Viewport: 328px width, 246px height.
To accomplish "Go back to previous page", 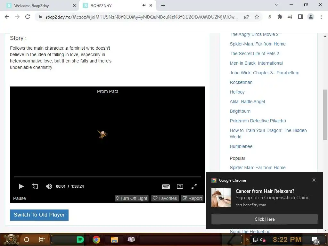I will click(x=7, y=17).
